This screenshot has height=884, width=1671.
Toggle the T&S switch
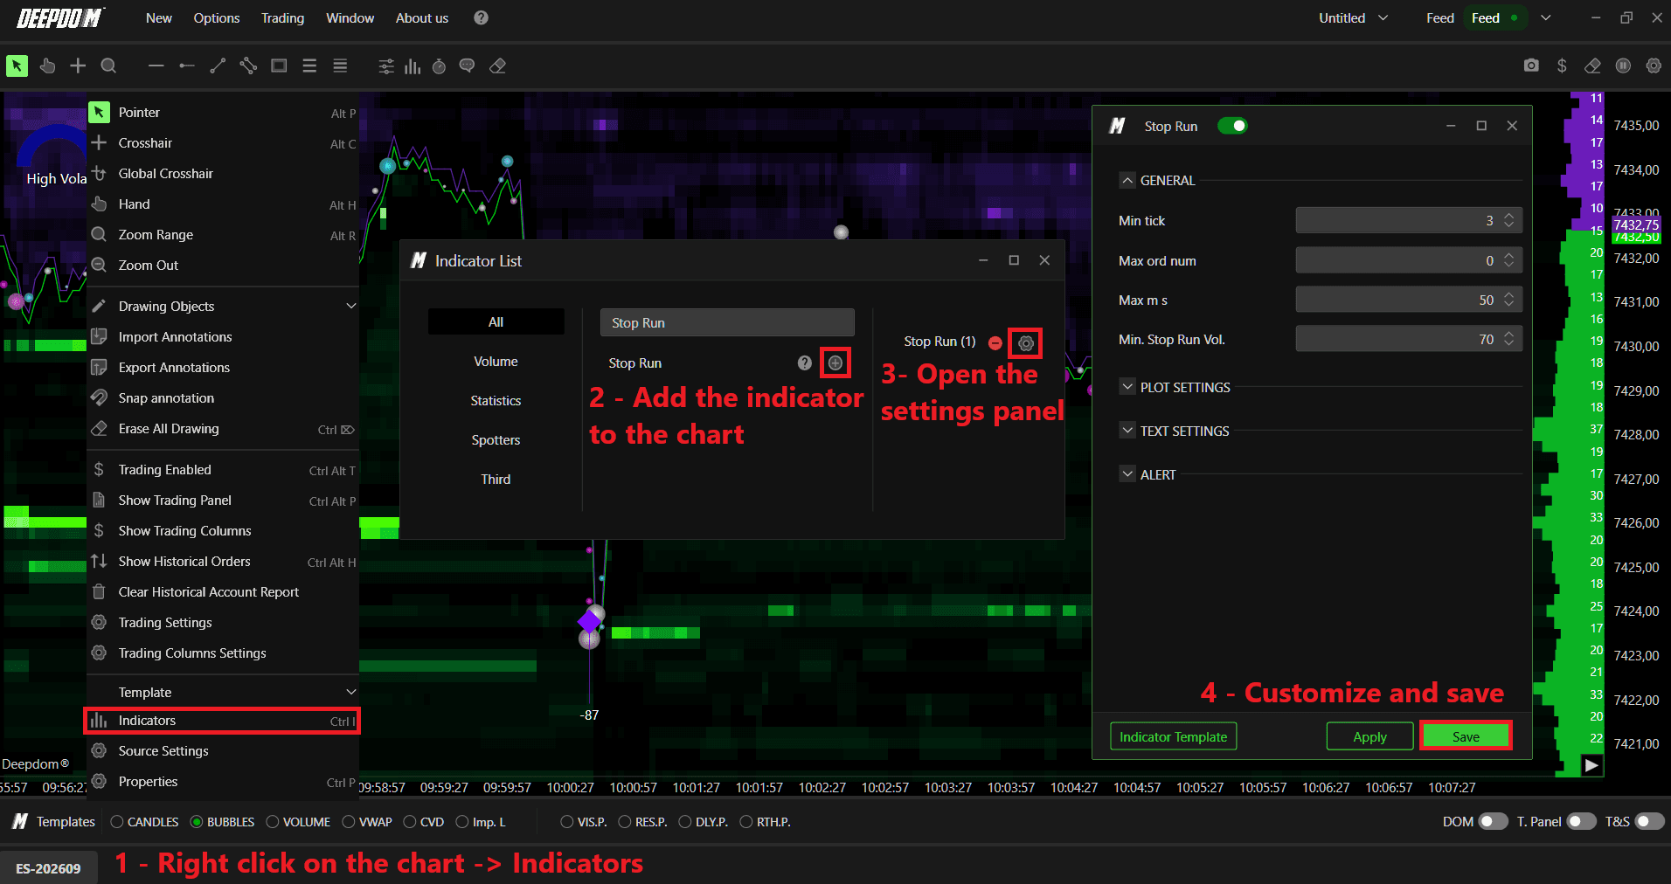(x=1649, y=821)
